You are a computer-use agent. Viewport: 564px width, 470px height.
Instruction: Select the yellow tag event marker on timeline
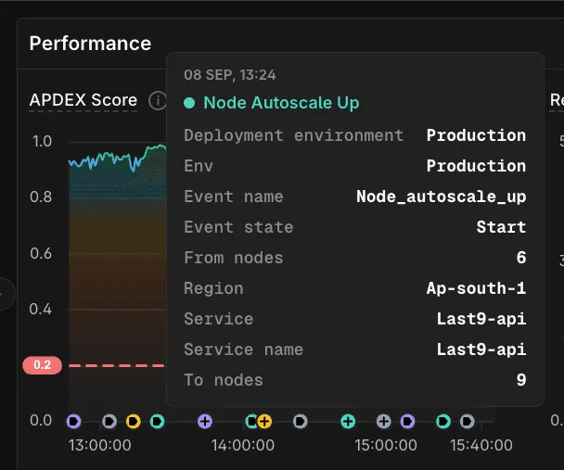pos(133,421)
